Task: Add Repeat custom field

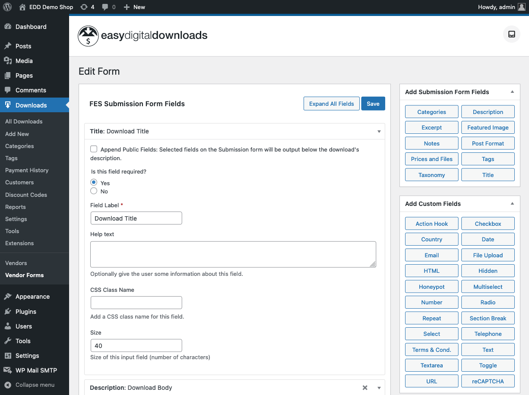Action: (432, 318)
